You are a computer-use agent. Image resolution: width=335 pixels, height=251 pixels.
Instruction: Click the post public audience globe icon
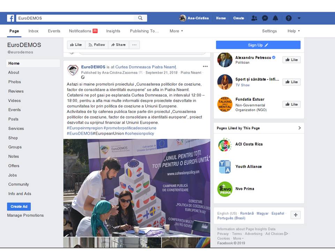[83, 77]
